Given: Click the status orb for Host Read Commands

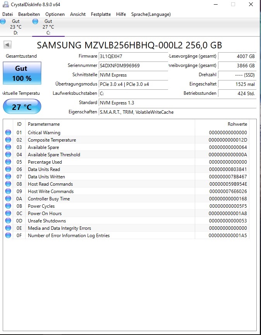Looking at the screenshot, I should [8, 184].
